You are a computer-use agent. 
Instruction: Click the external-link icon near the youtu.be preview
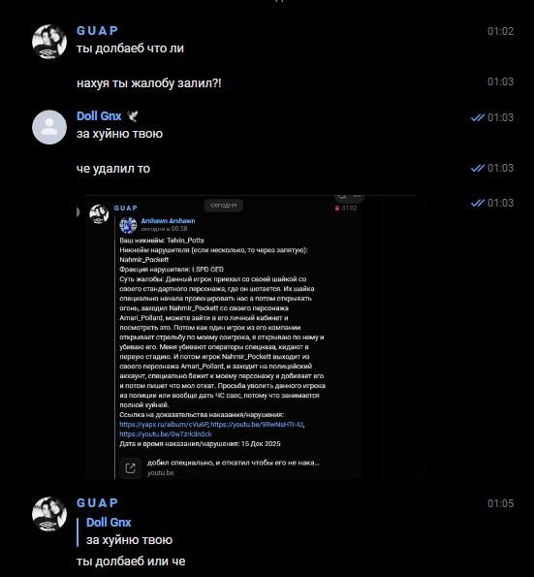point(130,468)
